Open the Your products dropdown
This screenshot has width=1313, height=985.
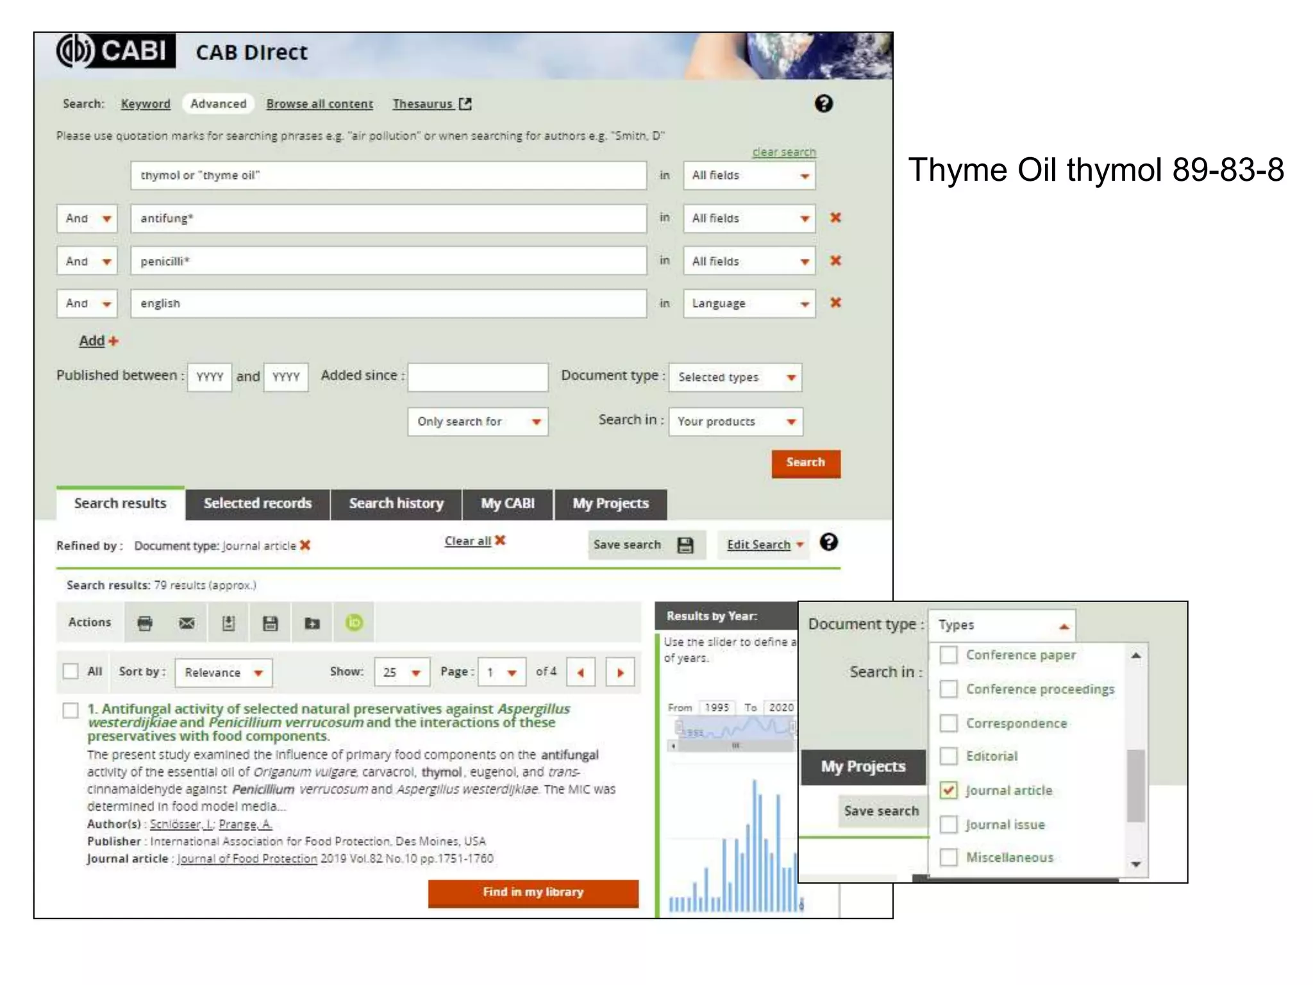pos(735,421)
